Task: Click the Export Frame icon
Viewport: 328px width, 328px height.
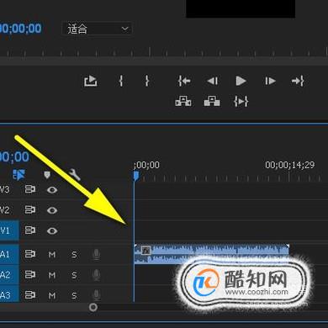Action: (91, 81)
